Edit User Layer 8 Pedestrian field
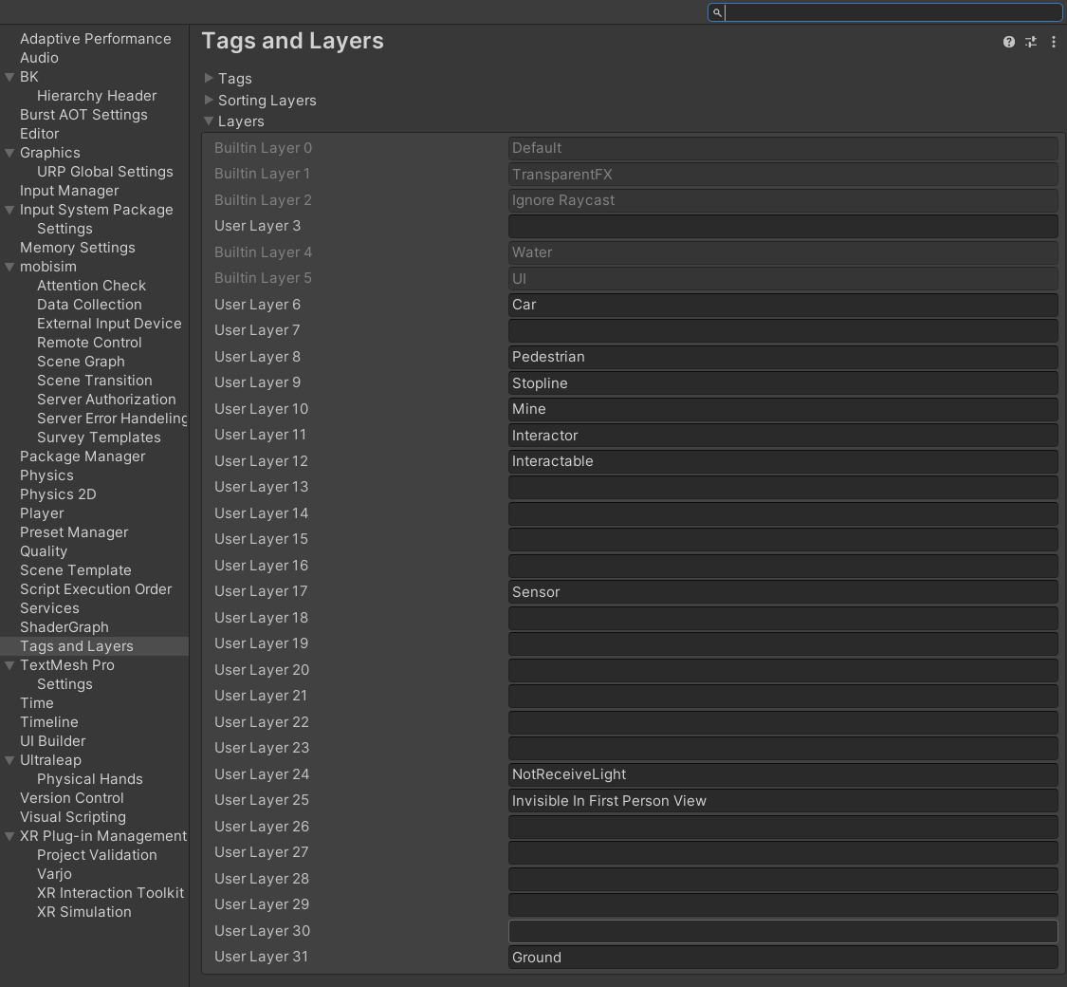The width and height of the screenshot is (1067, 987). 782,358
